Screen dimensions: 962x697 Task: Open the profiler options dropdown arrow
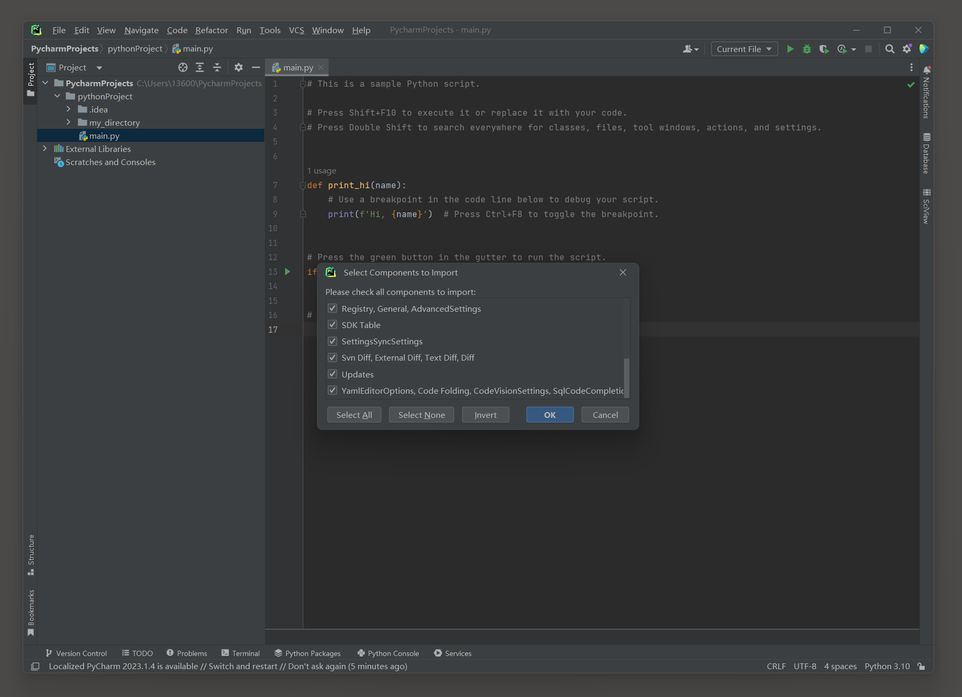(854, 49)
